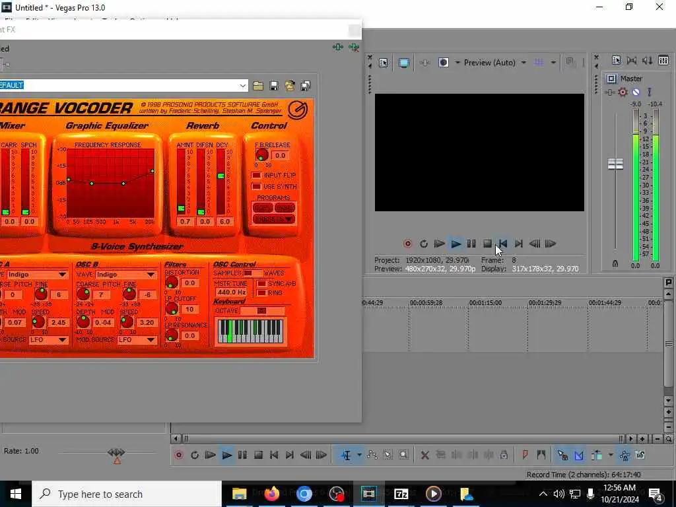Click the MSTR TUNE 440.0 Hz field
This screenshot has height=507, width=676.
tap(232, 292)
